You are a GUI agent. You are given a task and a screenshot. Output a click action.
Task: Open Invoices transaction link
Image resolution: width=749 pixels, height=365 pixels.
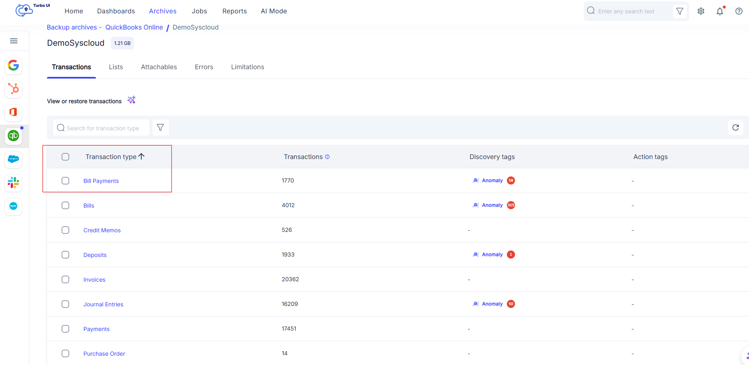[x=94, y=280]
